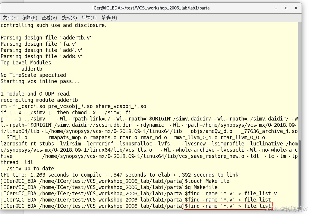Open the 搜索(S) menu

tap(69, 18)
